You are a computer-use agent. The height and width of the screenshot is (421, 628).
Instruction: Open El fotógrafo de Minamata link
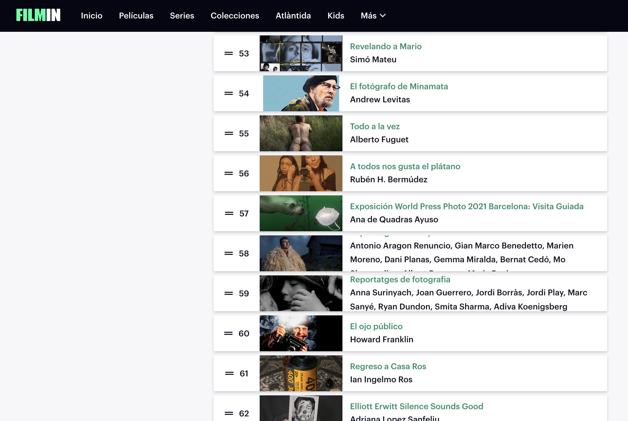click(399, 86)
